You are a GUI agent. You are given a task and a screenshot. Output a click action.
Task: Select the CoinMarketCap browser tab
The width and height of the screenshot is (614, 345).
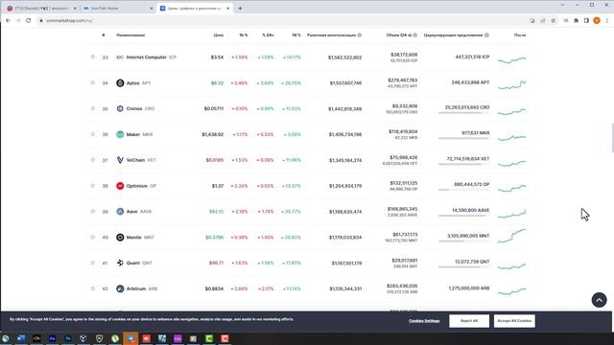(194, 9)
